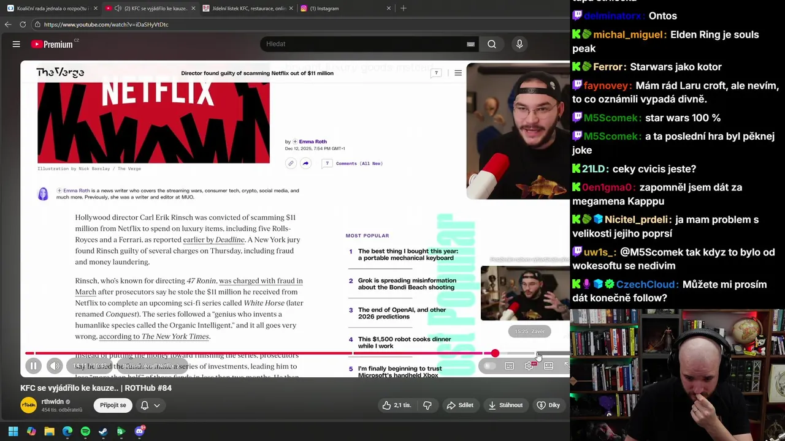Click michal_miguel username in chat
Screen dimensions: 785x441
(x=629, y=35)
